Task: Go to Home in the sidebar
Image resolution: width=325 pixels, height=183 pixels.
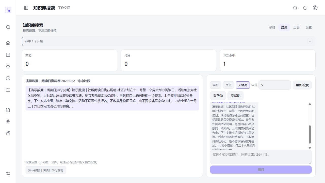Action: pyautogui.click(x=8, y=43)
